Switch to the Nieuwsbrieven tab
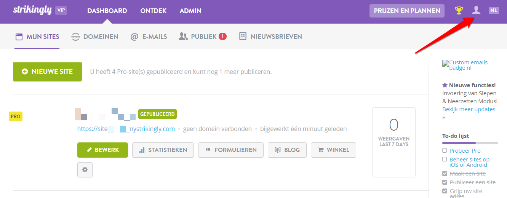507x198 pixels. tap(270, 37)
